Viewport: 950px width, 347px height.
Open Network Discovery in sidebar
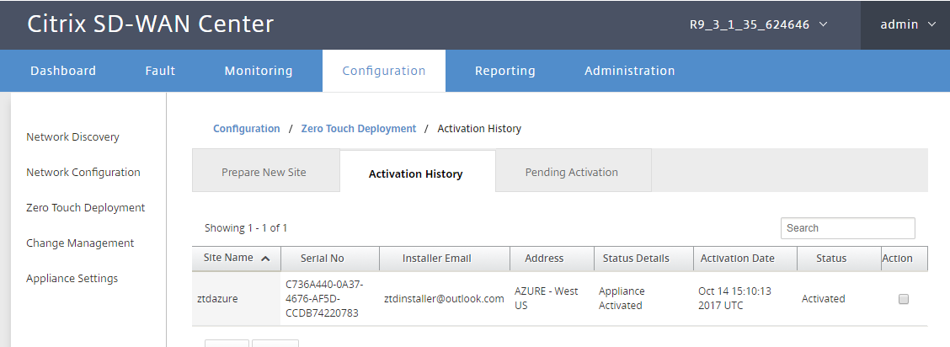[x=72, y=136]
